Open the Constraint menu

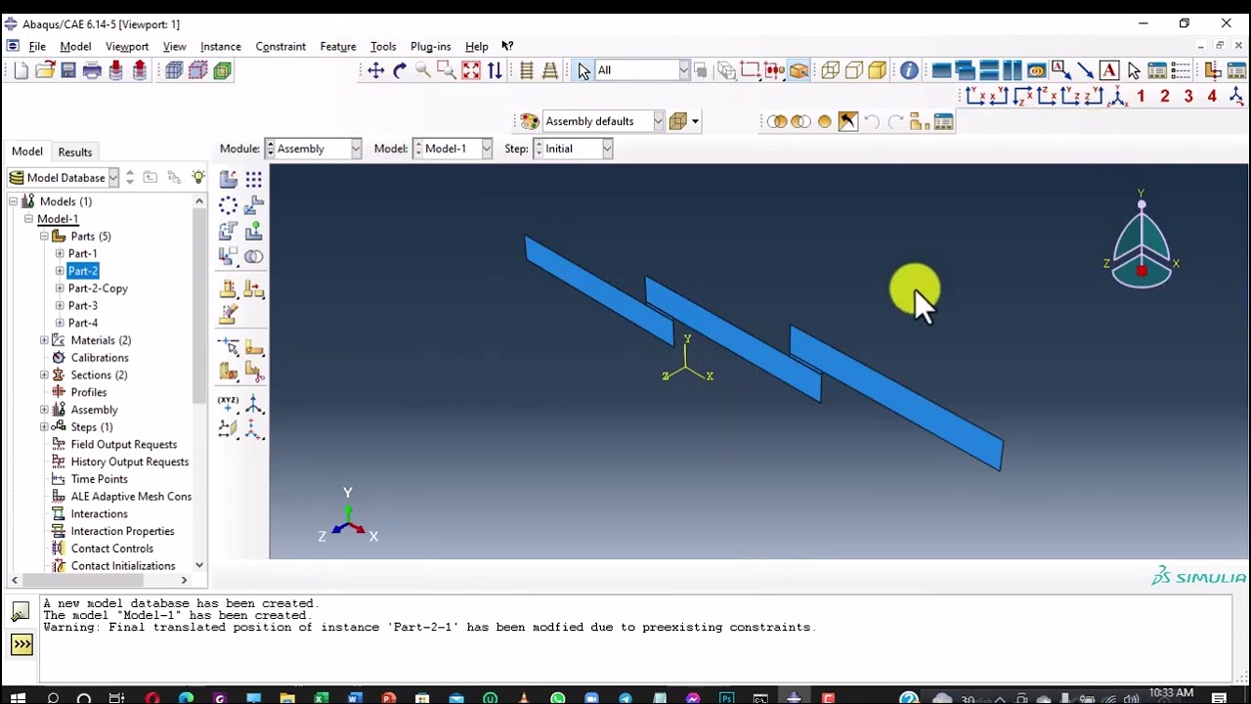click(280, 46)
